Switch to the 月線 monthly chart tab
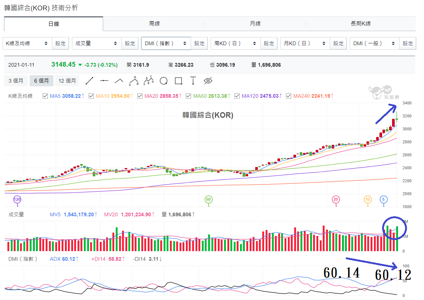The width and height of the screenshot is (424, 300). tap(255, 24)
